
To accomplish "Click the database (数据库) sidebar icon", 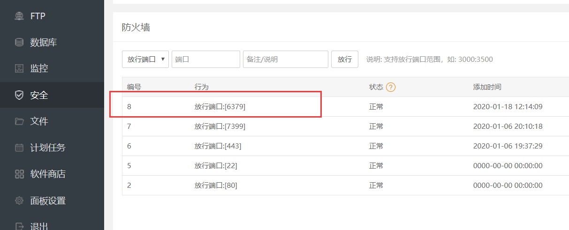I will pos(19,43).
